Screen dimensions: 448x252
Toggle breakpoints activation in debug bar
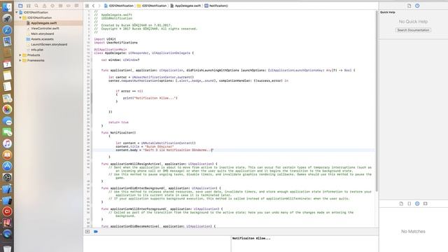[x=96, y=232]
